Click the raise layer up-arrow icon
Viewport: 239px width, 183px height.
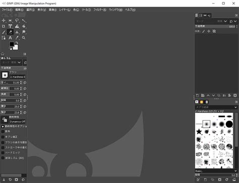tap(208, 96)
